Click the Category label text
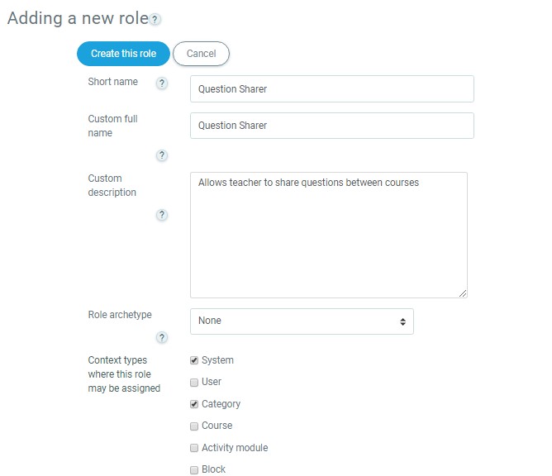Viewport: 552px width, 476px height. click(x=221, y=404)
